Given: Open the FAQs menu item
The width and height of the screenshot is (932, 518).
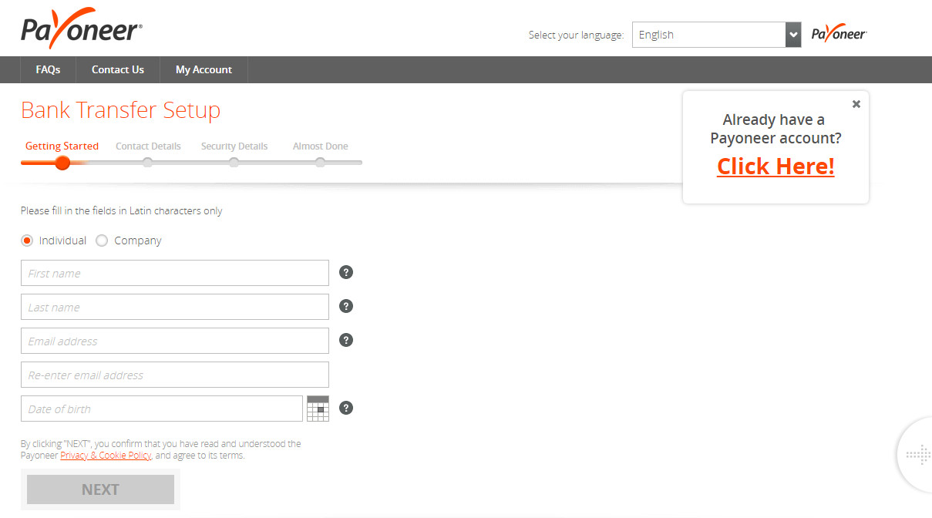Looking at the screenshot, I should tap(48, 69).
